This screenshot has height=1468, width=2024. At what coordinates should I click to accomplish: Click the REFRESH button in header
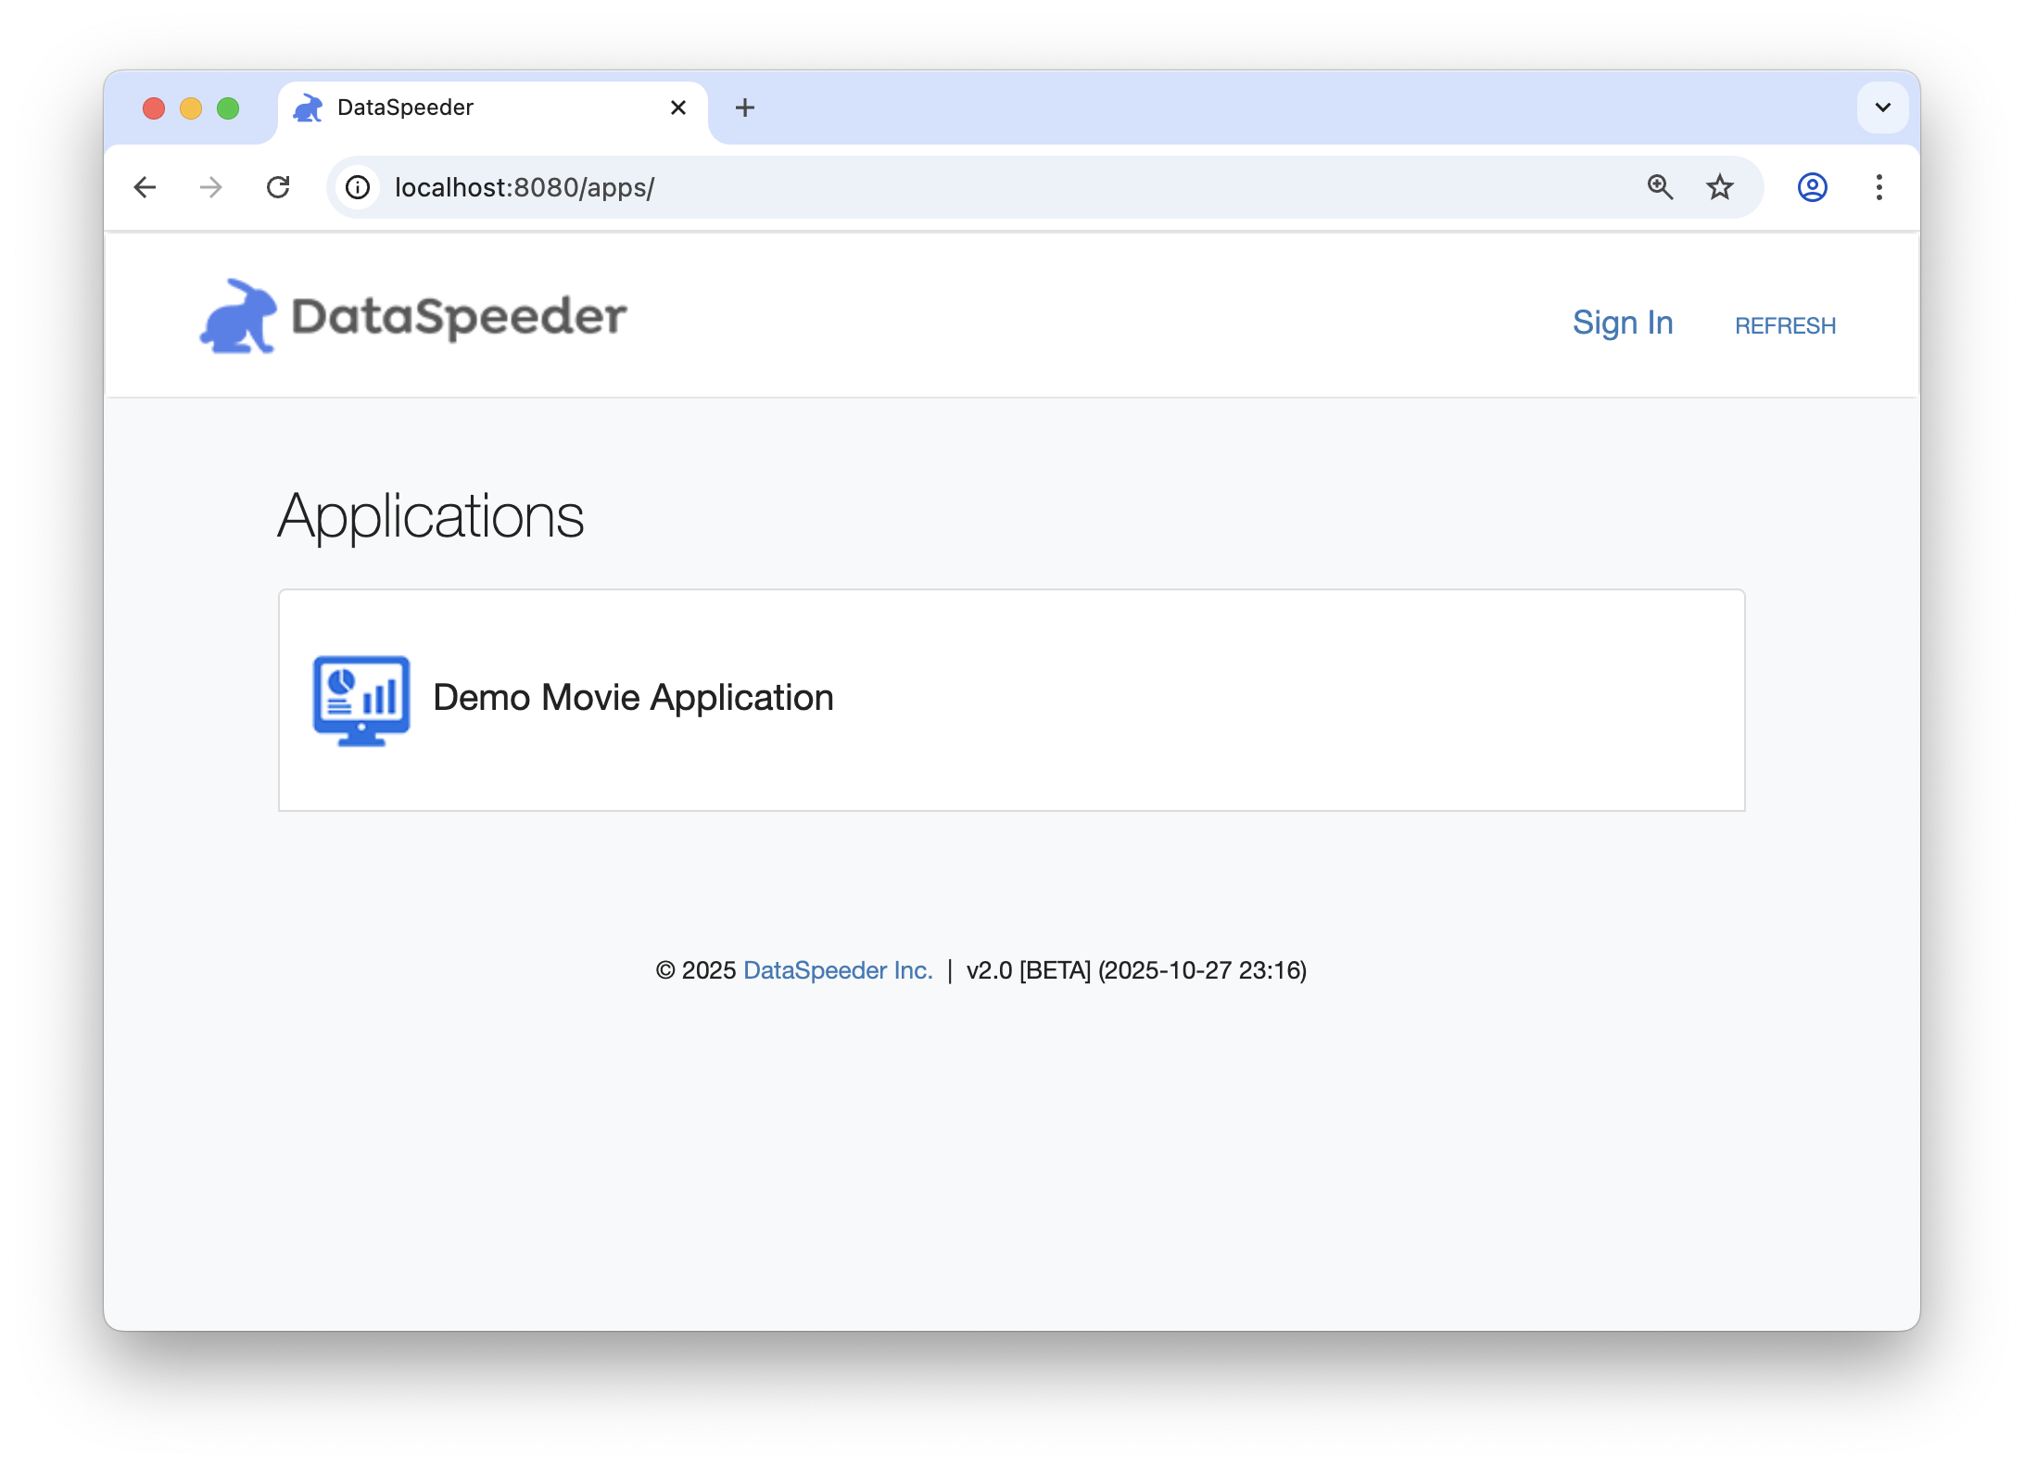[1785, 325]
